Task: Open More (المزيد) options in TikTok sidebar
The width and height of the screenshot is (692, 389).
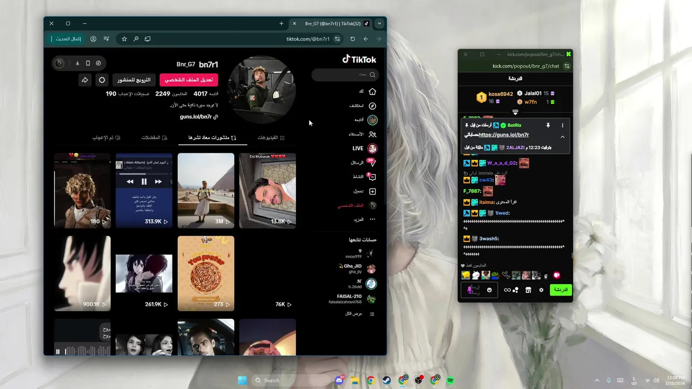Action: point(364,219)
